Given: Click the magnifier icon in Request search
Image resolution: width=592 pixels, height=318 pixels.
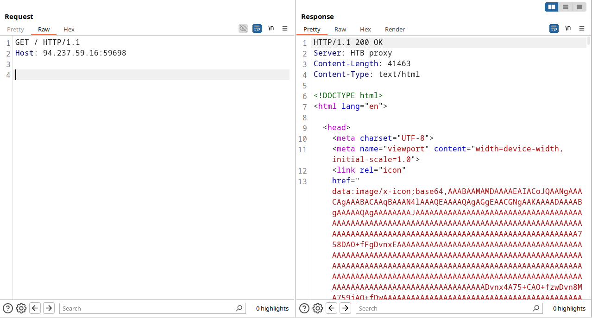Looking at the screenshot, I should [x=239, y=308].
